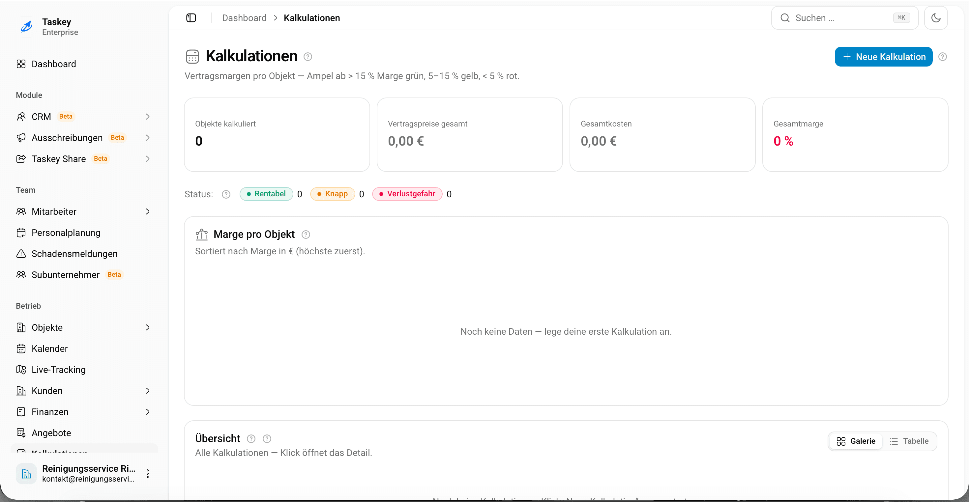Click the 'Vertragspreise gesamt' card label
Screen dimensions: 969x502
pos(428,124)
